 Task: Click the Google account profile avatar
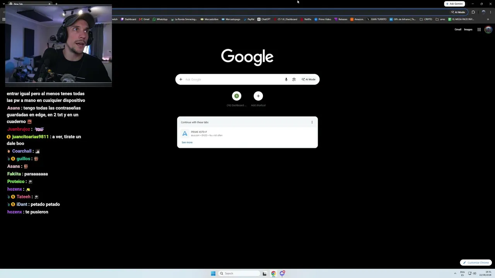coord(488,30)
